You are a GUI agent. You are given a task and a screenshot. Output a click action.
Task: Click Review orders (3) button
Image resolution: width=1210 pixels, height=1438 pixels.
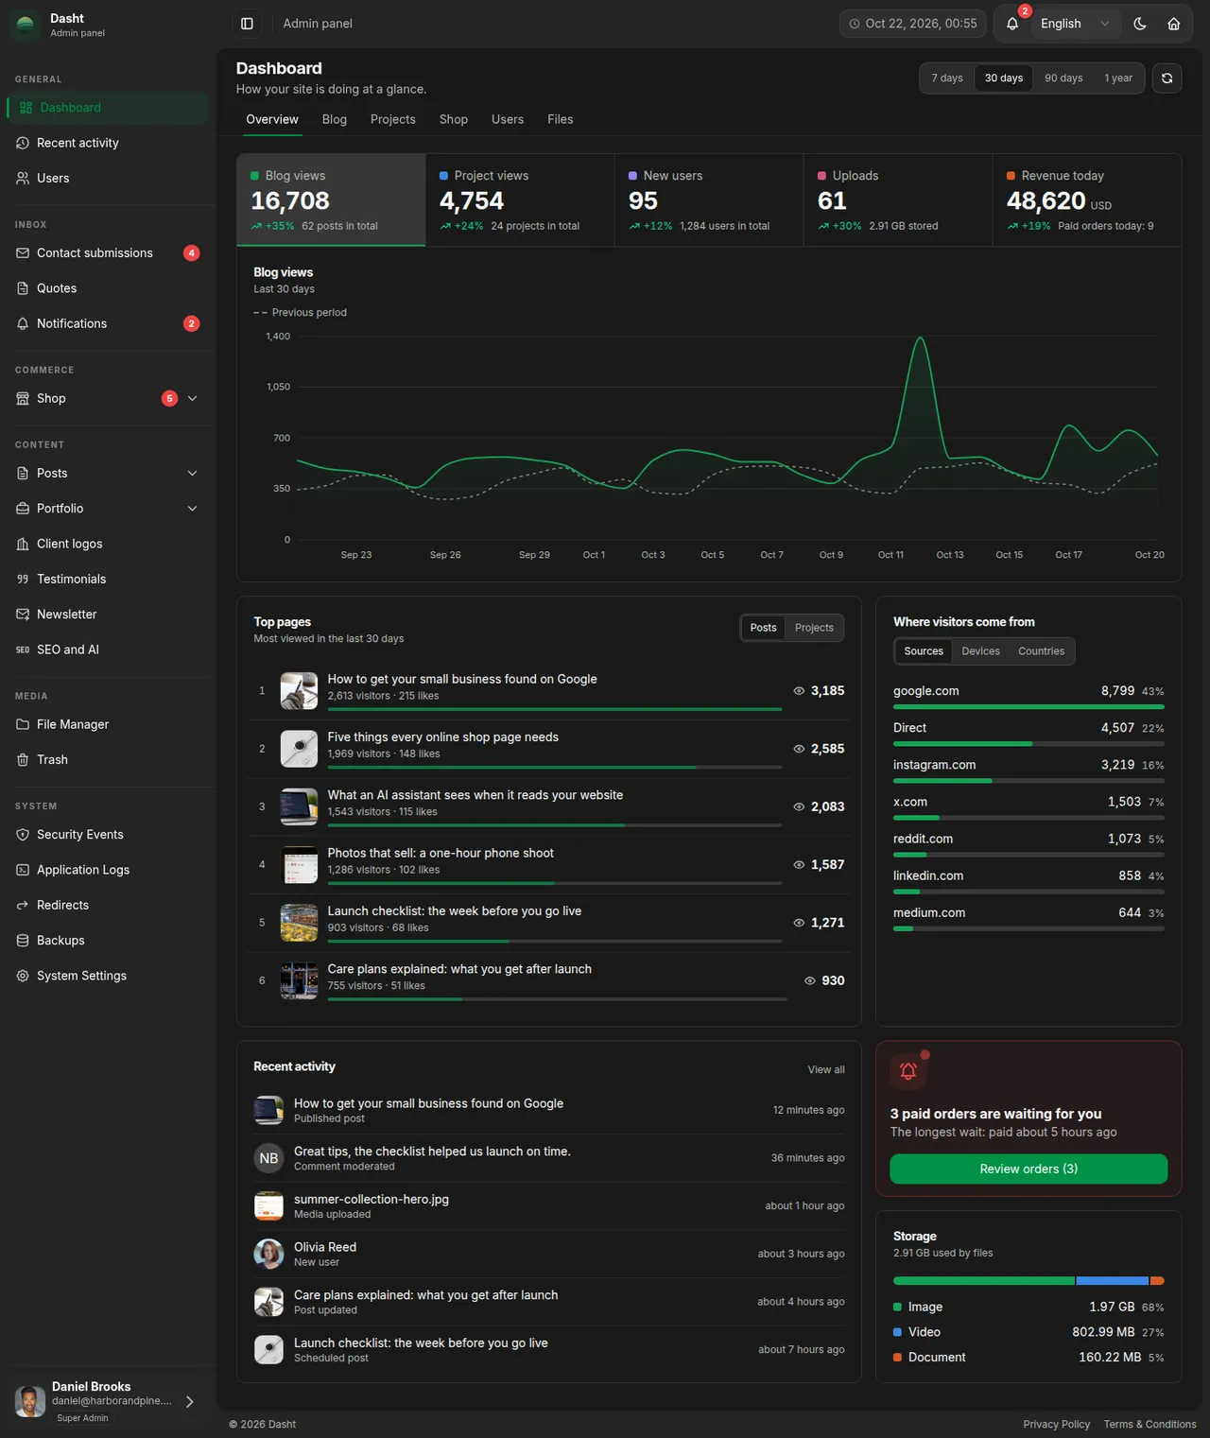(x=1028, y=1169)
